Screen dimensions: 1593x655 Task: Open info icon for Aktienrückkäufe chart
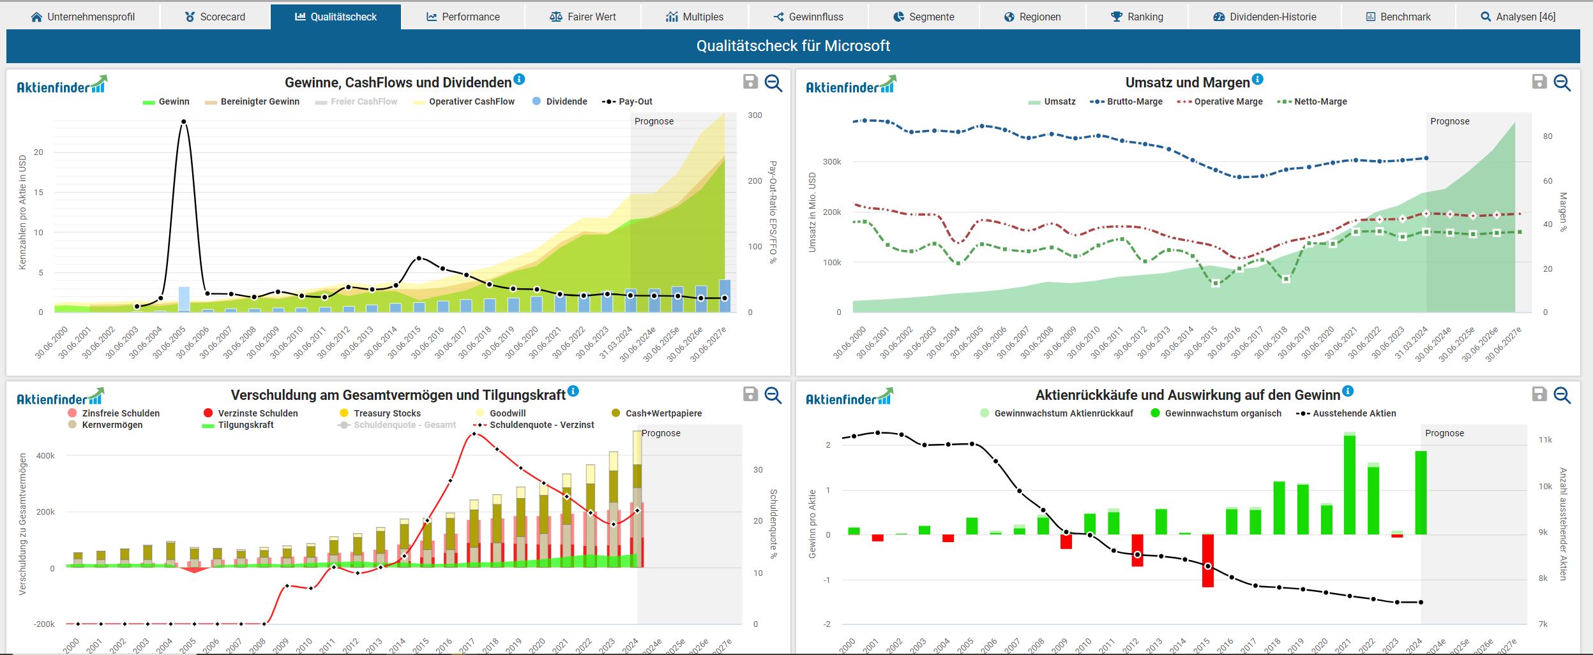1348,391
